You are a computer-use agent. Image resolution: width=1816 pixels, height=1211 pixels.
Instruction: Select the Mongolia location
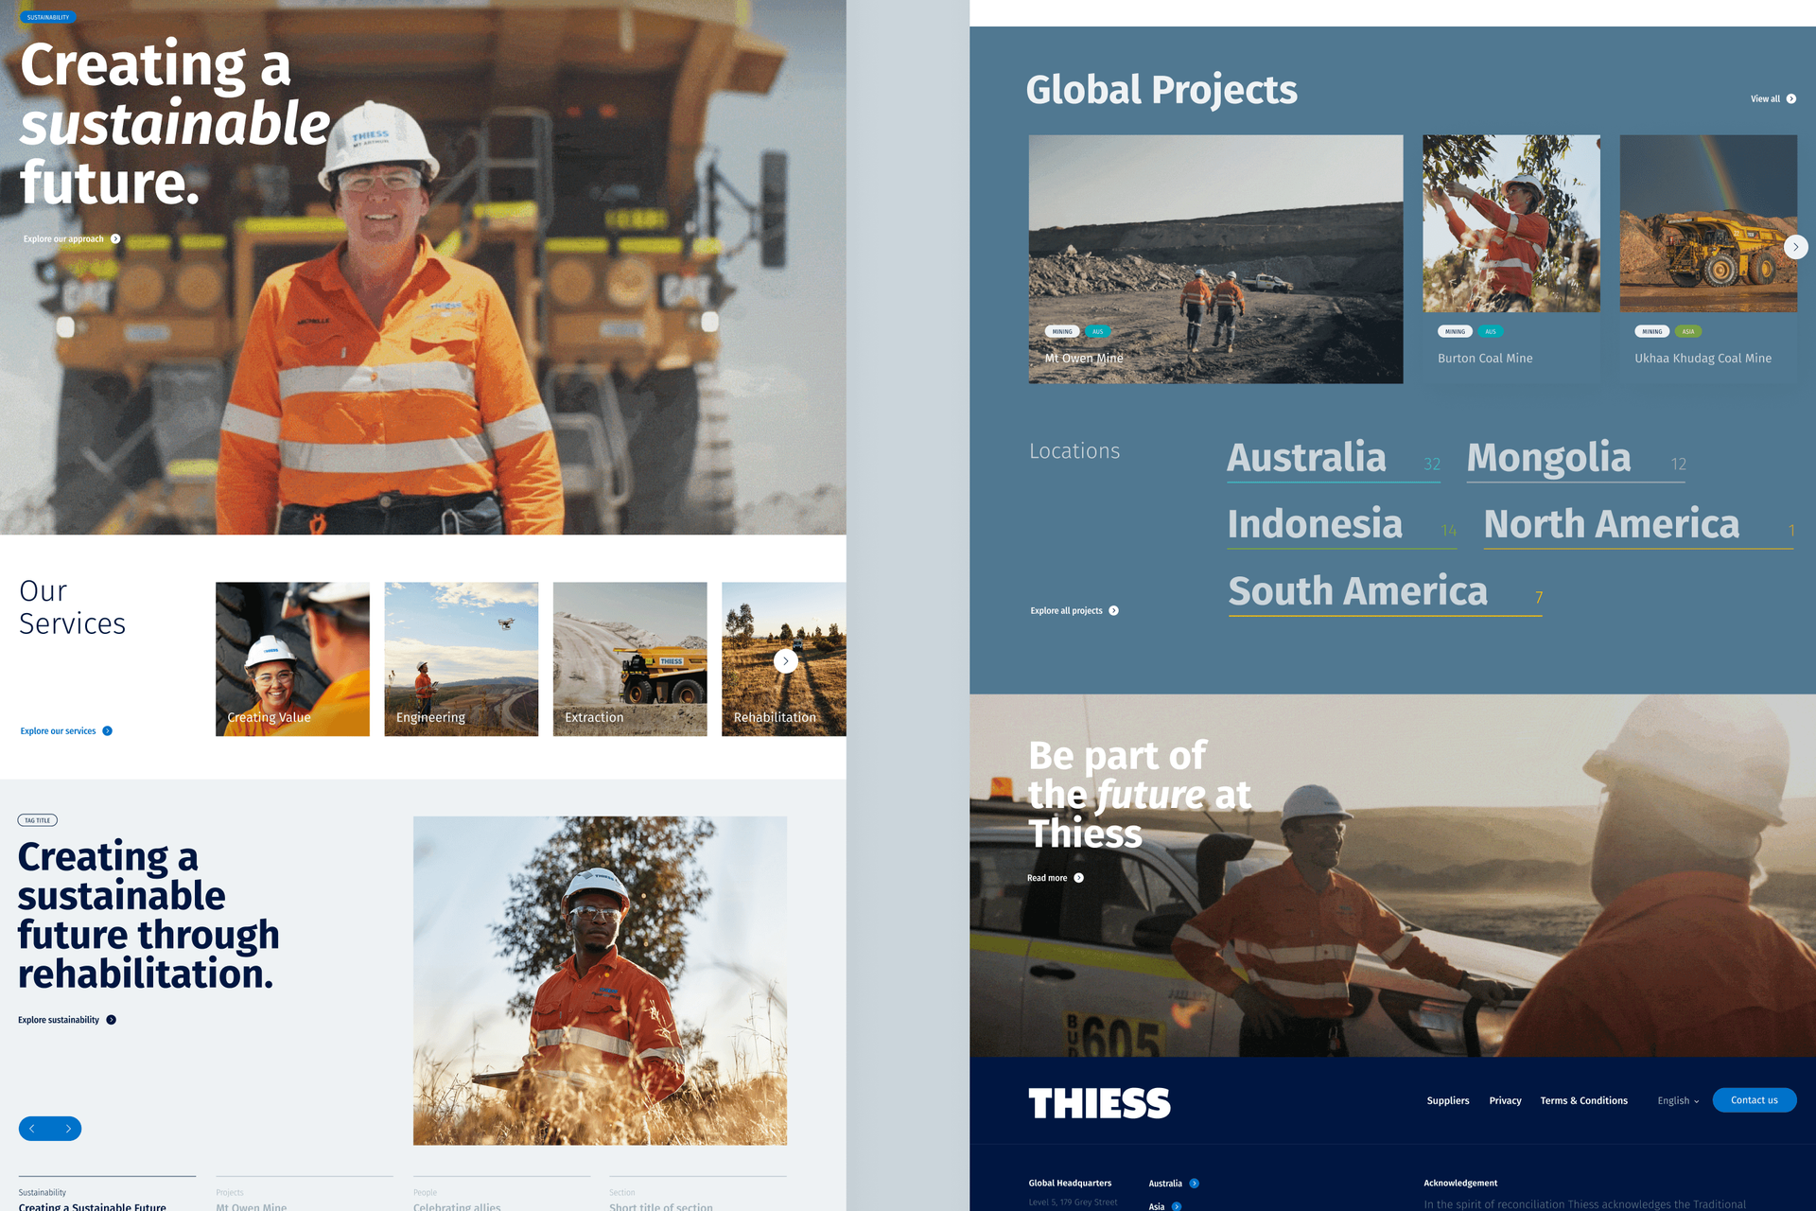(1576, 459)
